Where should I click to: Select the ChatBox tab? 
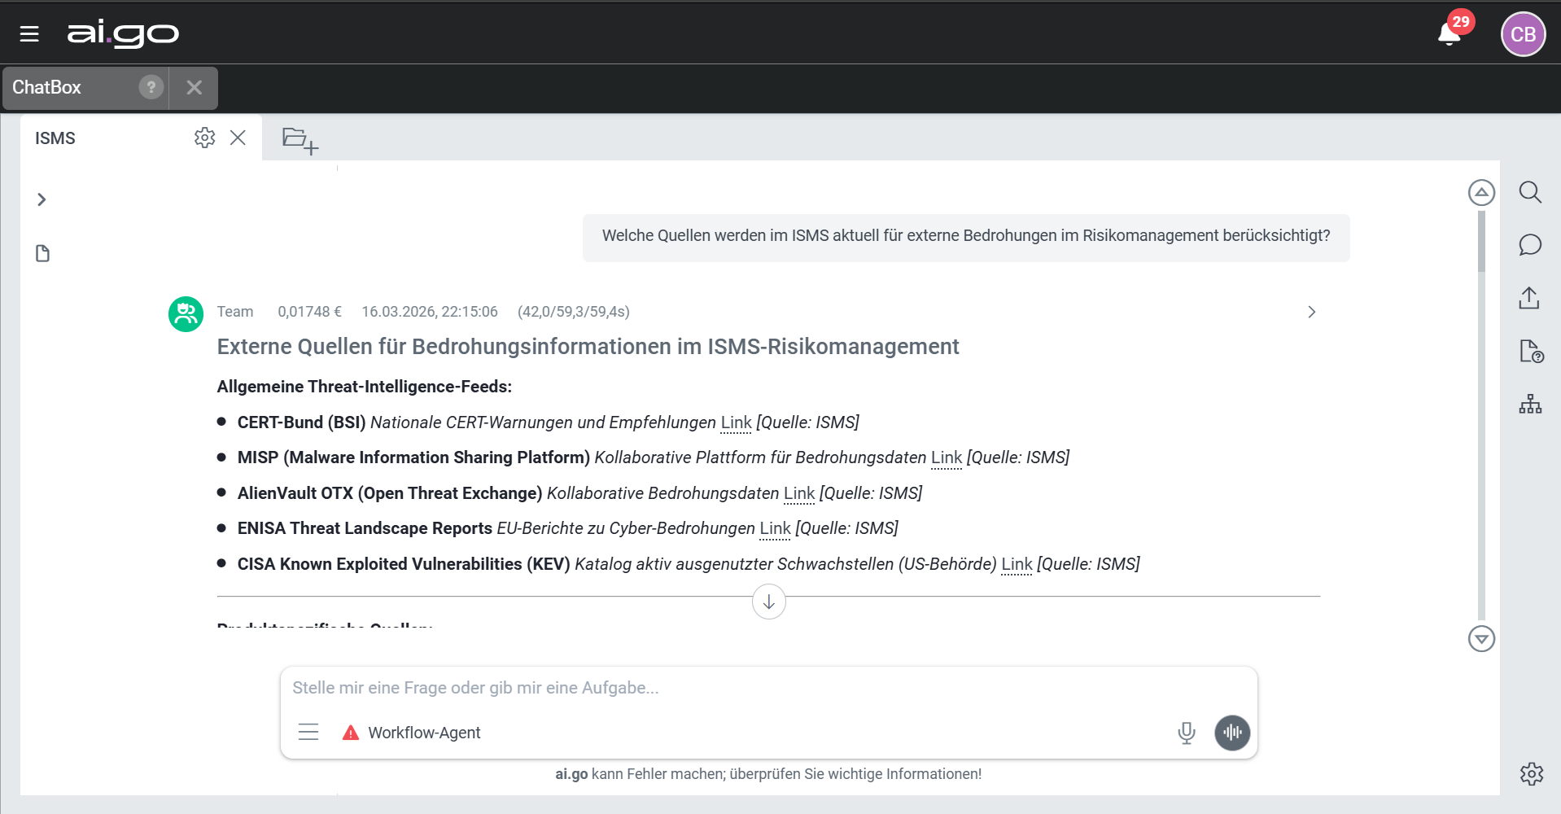click(47, 87)
